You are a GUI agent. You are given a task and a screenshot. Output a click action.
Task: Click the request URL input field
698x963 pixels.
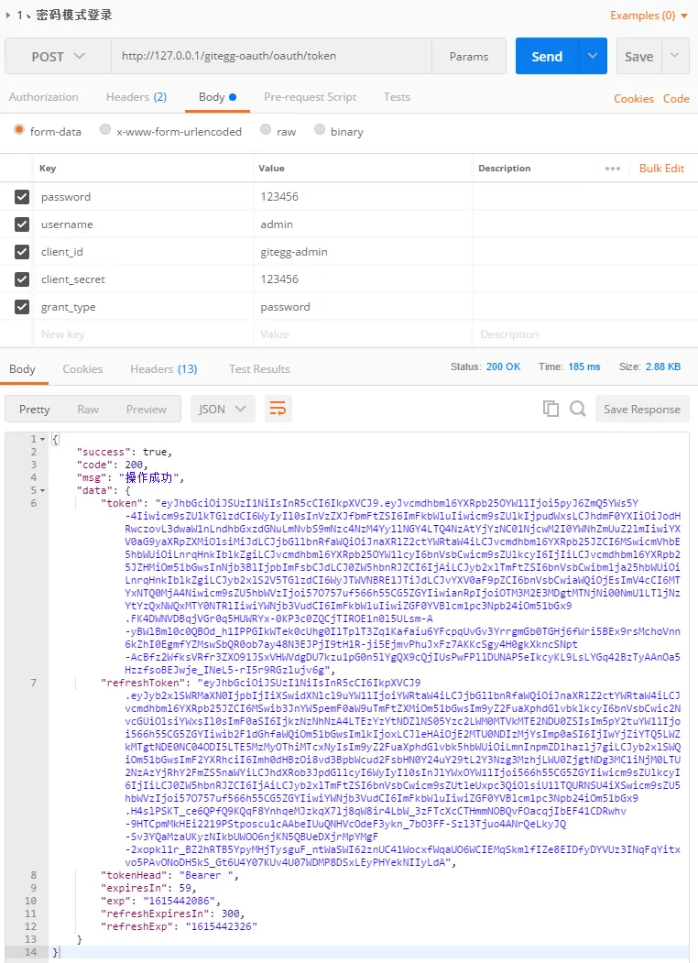[270, 56]
